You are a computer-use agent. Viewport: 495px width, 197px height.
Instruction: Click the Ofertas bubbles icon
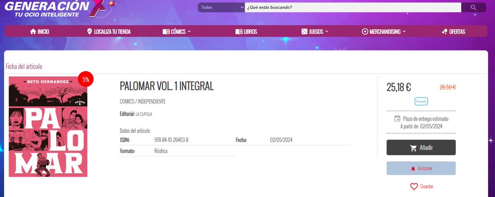click(444, 31)
